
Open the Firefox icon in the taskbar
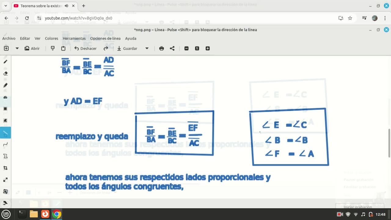[45, 214]
